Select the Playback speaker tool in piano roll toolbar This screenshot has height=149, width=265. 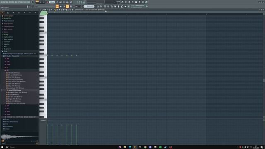click(72, 10)
